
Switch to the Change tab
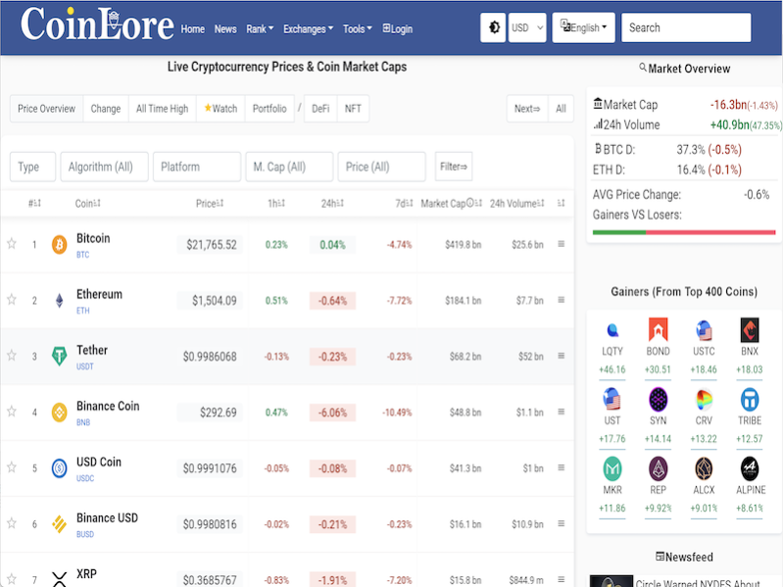(106, 109)
